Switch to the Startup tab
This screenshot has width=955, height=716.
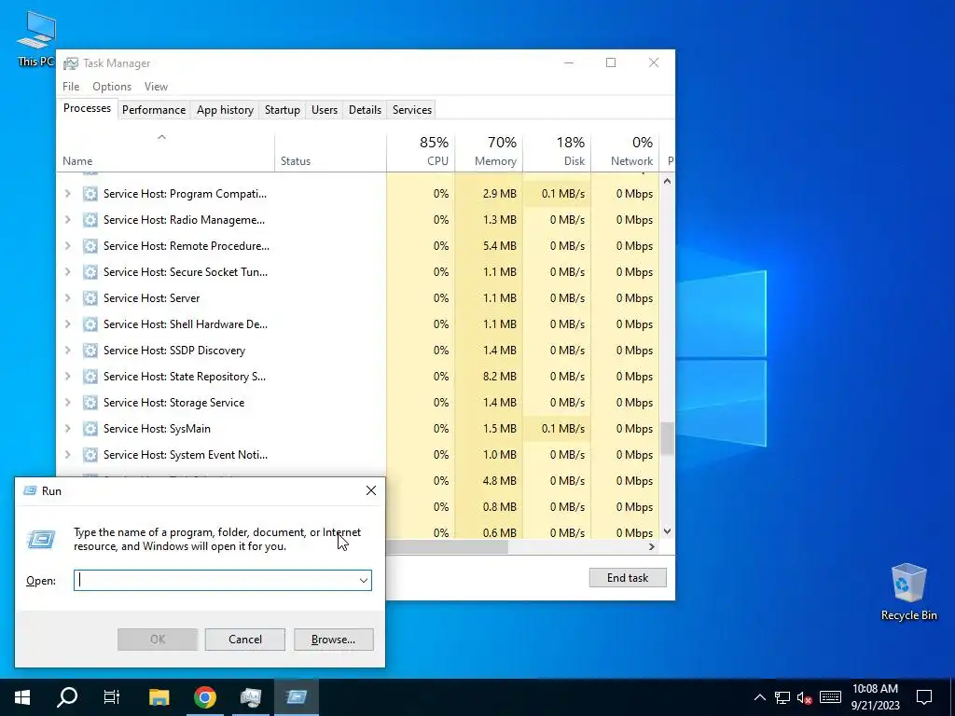[282, 110]
